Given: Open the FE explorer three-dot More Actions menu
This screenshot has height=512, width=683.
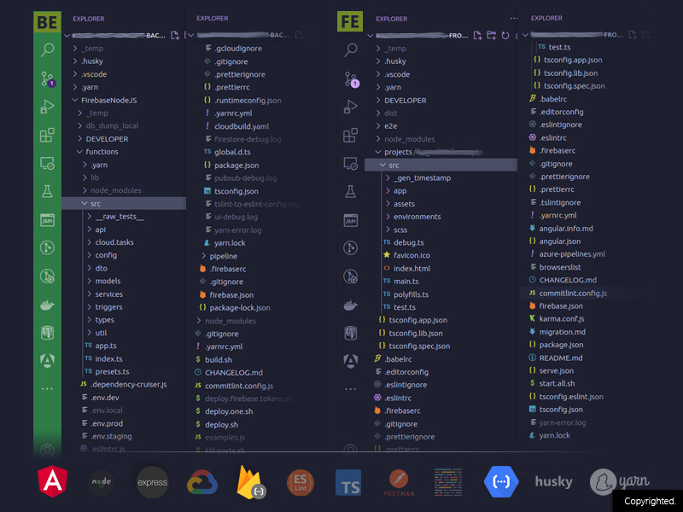Looking at the screenshot, I should [513, 18].
